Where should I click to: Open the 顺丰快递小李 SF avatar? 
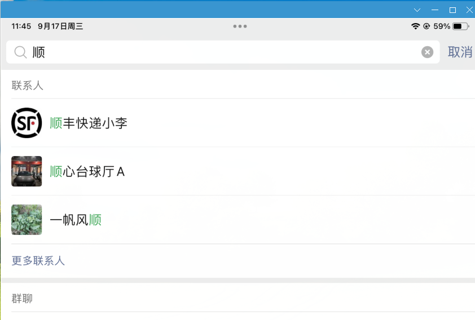click(x=27, y=123)
